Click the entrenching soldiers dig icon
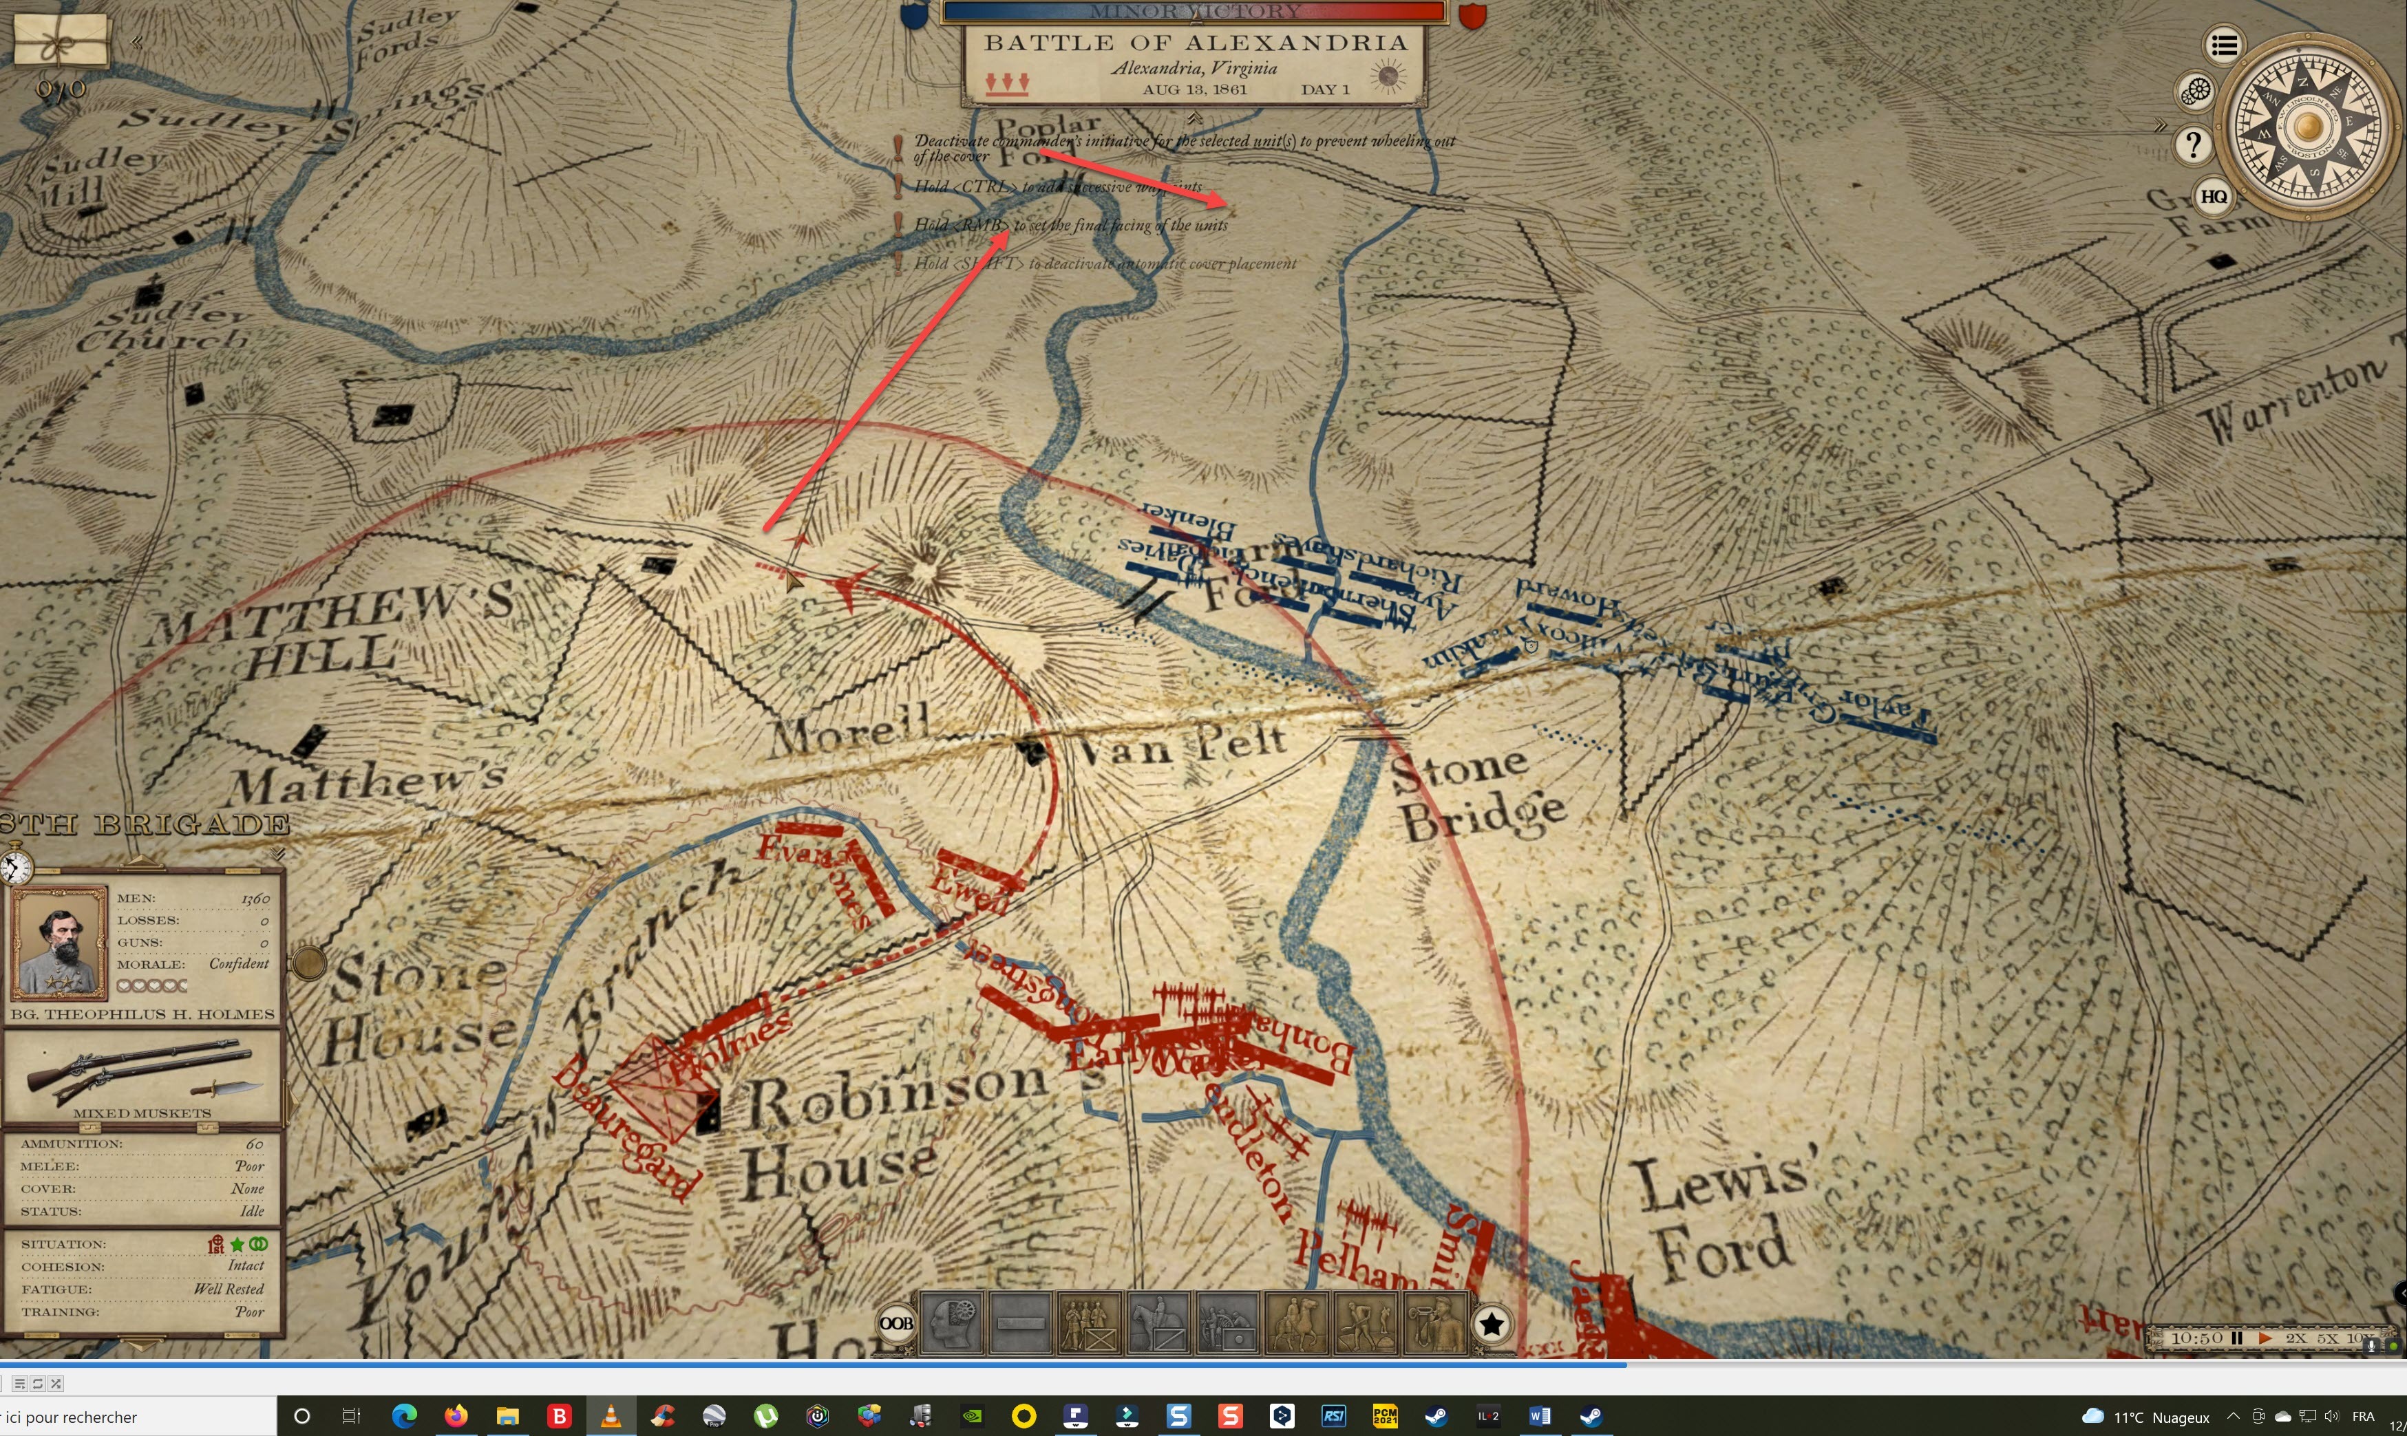The height and width of the screenshot is (1436, 2407). tap(1366, 1322)
